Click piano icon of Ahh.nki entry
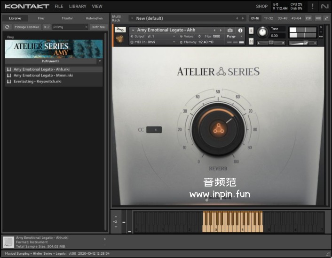This screenshot has width=332, height=258. [x=9, y=69]
